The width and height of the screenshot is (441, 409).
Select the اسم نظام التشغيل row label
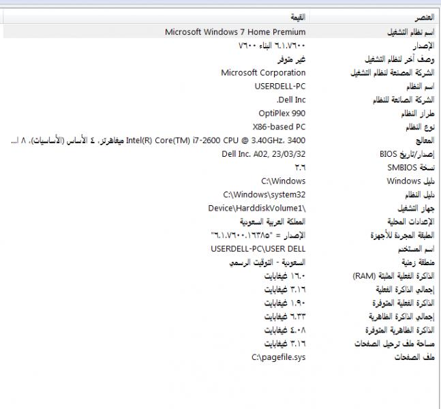411,32
